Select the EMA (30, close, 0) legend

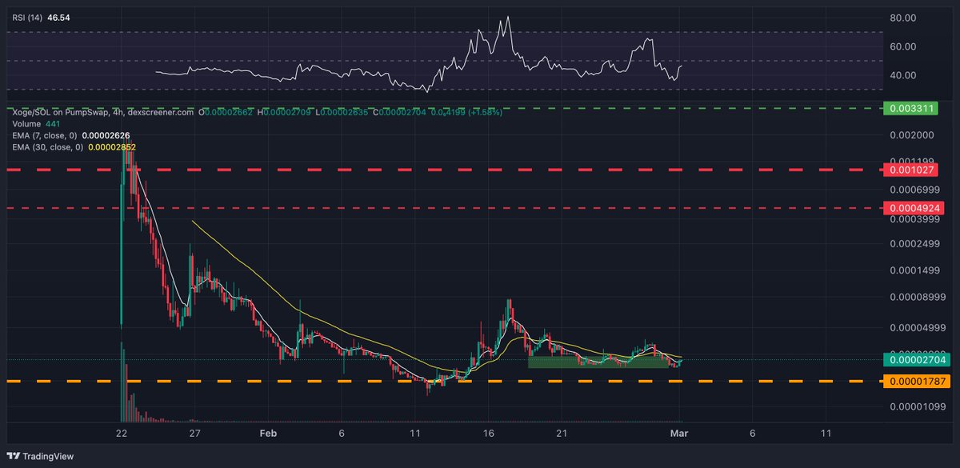click(48, 146)
